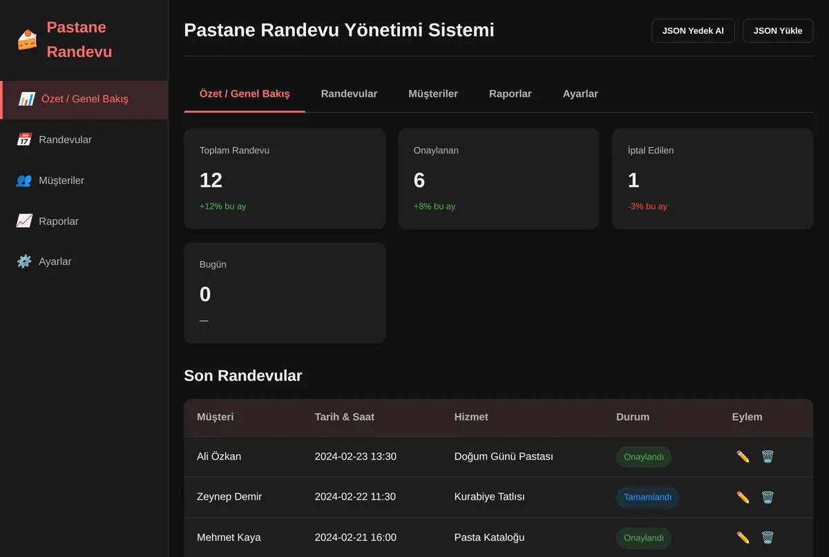Click the customer name Ali Özkan
Viewport: 829px width, 557px height.
[219, 457]
